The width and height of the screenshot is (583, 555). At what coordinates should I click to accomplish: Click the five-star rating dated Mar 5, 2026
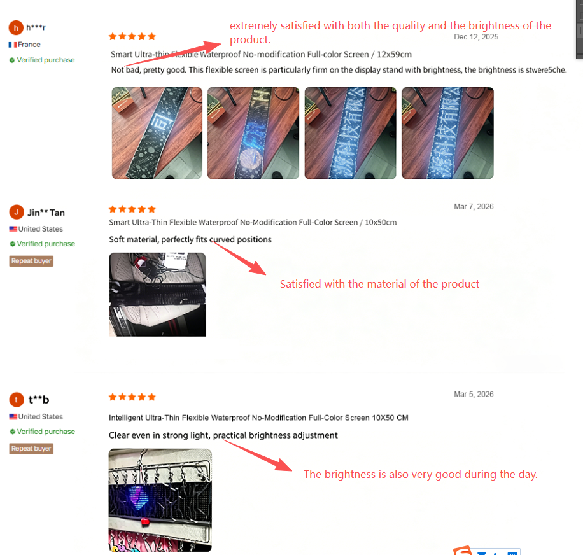[x=132, y=397]
